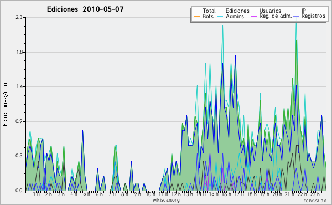Click the 'Total' legend label

(x=209, y=11)
